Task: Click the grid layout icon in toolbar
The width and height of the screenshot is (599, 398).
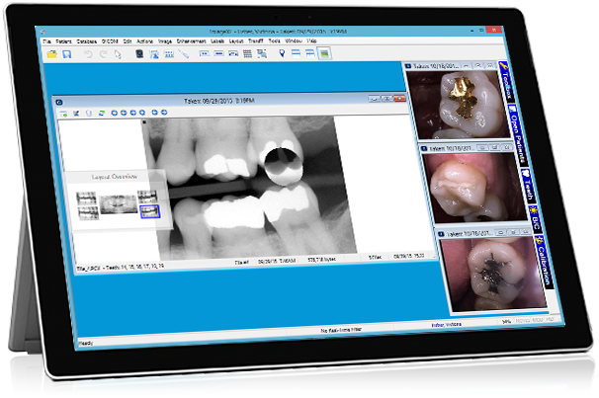Action: (x=246, y=54)
